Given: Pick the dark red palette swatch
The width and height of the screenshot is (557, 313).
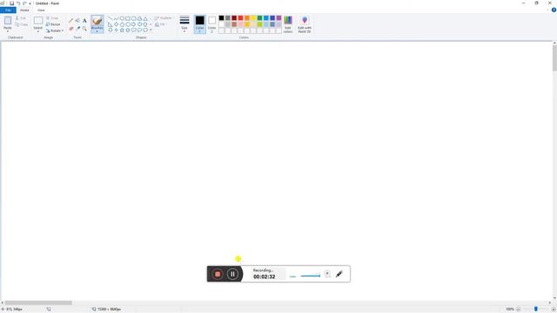Looking at the screenshot, I should tap(234, 17).
